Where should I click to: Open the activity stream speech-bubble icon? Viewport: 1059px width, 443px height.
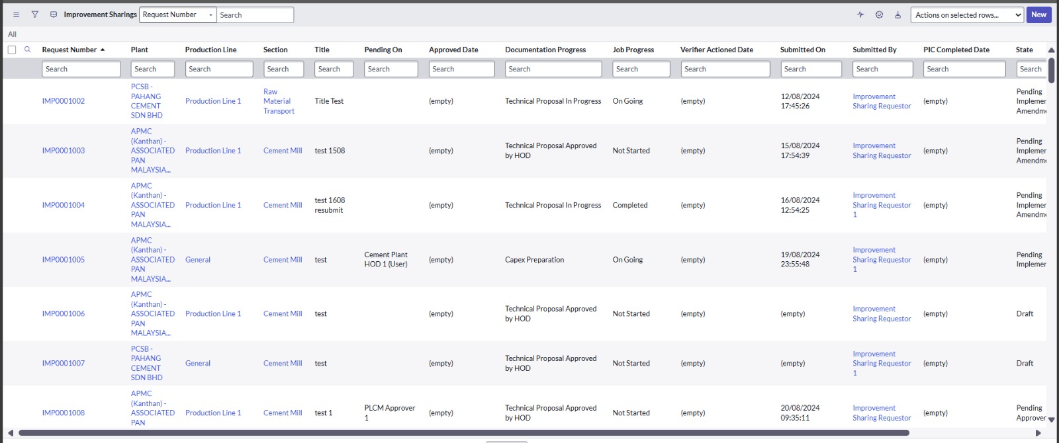point(54,15)
